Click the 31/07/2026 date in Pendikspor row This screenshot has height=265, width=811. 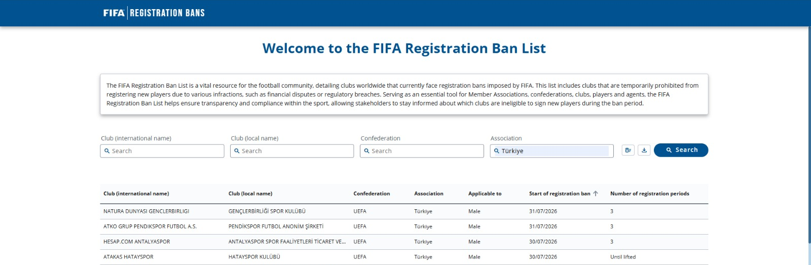pyautogui.click(x=543, y=226)
